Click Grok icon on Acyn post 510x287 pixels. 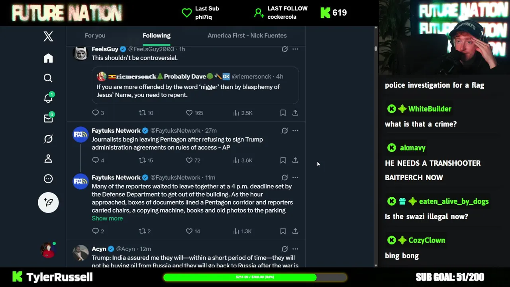(284, 249)
